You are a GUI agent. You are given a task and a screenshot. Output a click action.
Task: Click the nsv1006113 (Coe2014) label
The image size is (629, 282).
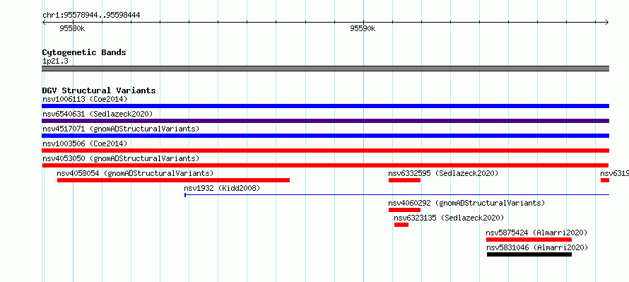pyautogui.click(x=85, y=99)
